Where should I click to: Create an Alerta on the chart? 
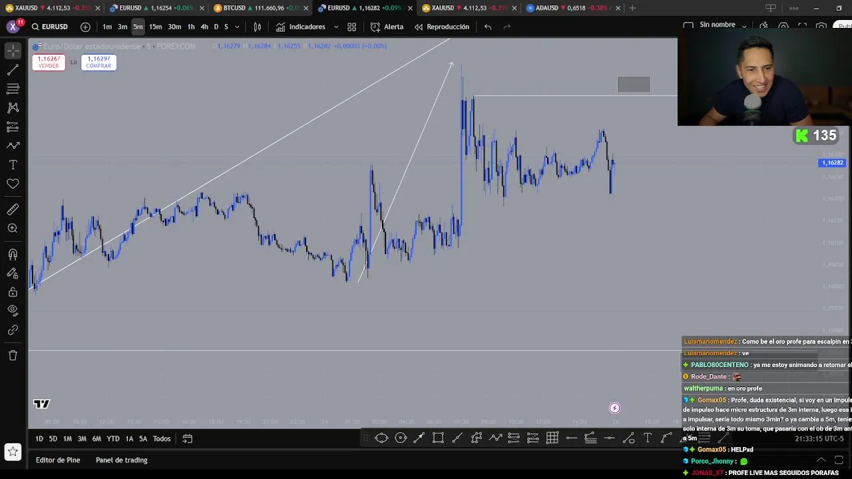387,27
